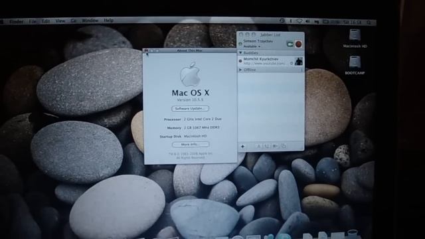Click the text chat button in Jabber List

point(258,146)
